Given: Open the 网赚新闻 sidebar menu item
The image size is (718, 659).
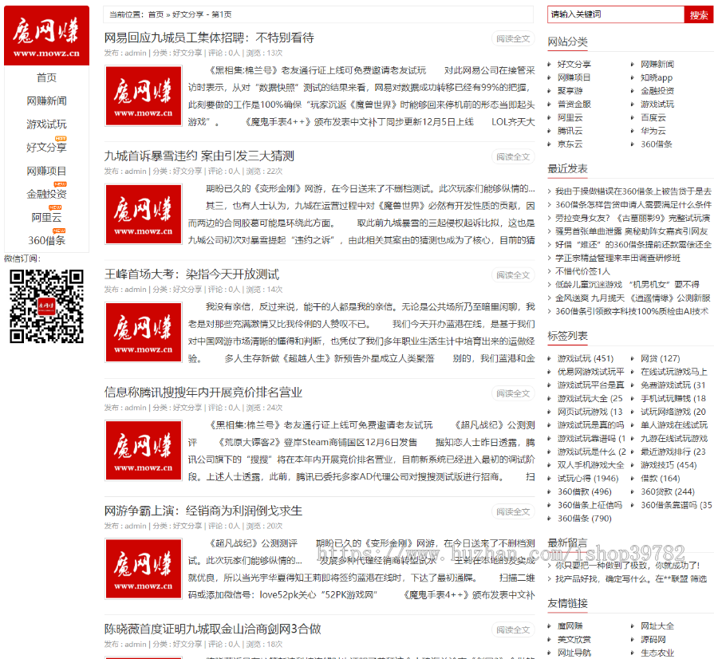Looking at the screenshot, I should pos(47,101).
